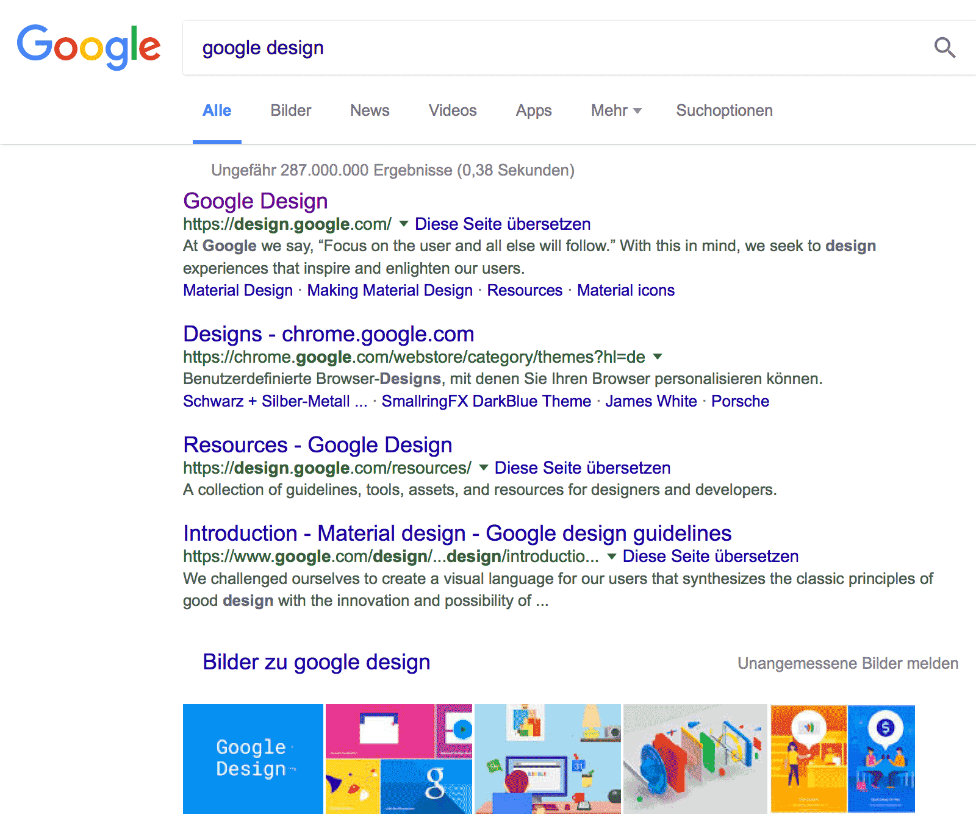
Task: Select the Alle tab
Action: [x=217, y=111]
